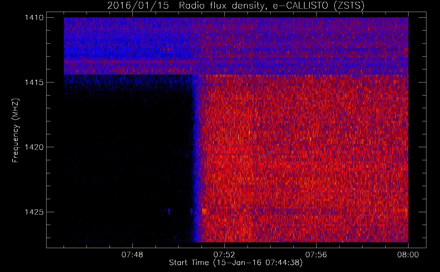
Task: Click the 08:00 time tick label
Action: pos(408,255)
